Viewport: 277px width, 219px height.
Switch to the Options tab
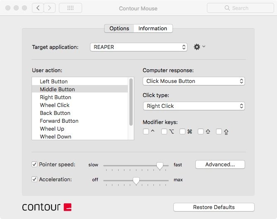[119, 29]
